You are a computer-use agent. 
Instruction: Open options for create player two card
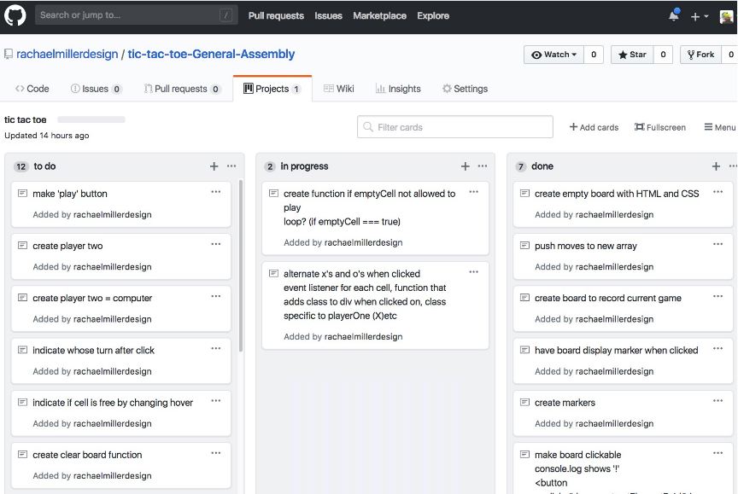tap(216, 244)
